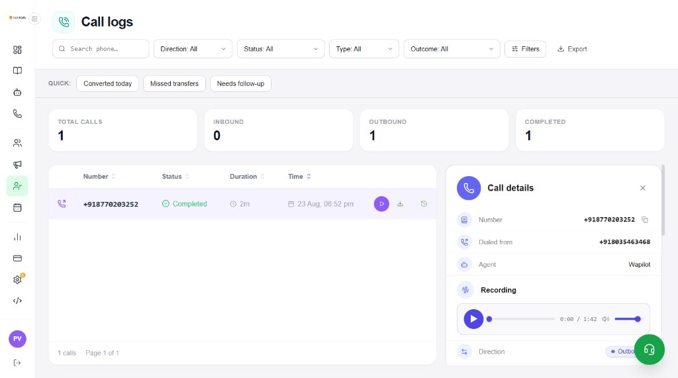Click the 0:00 / 1:42 recording time text

(578, 319)
